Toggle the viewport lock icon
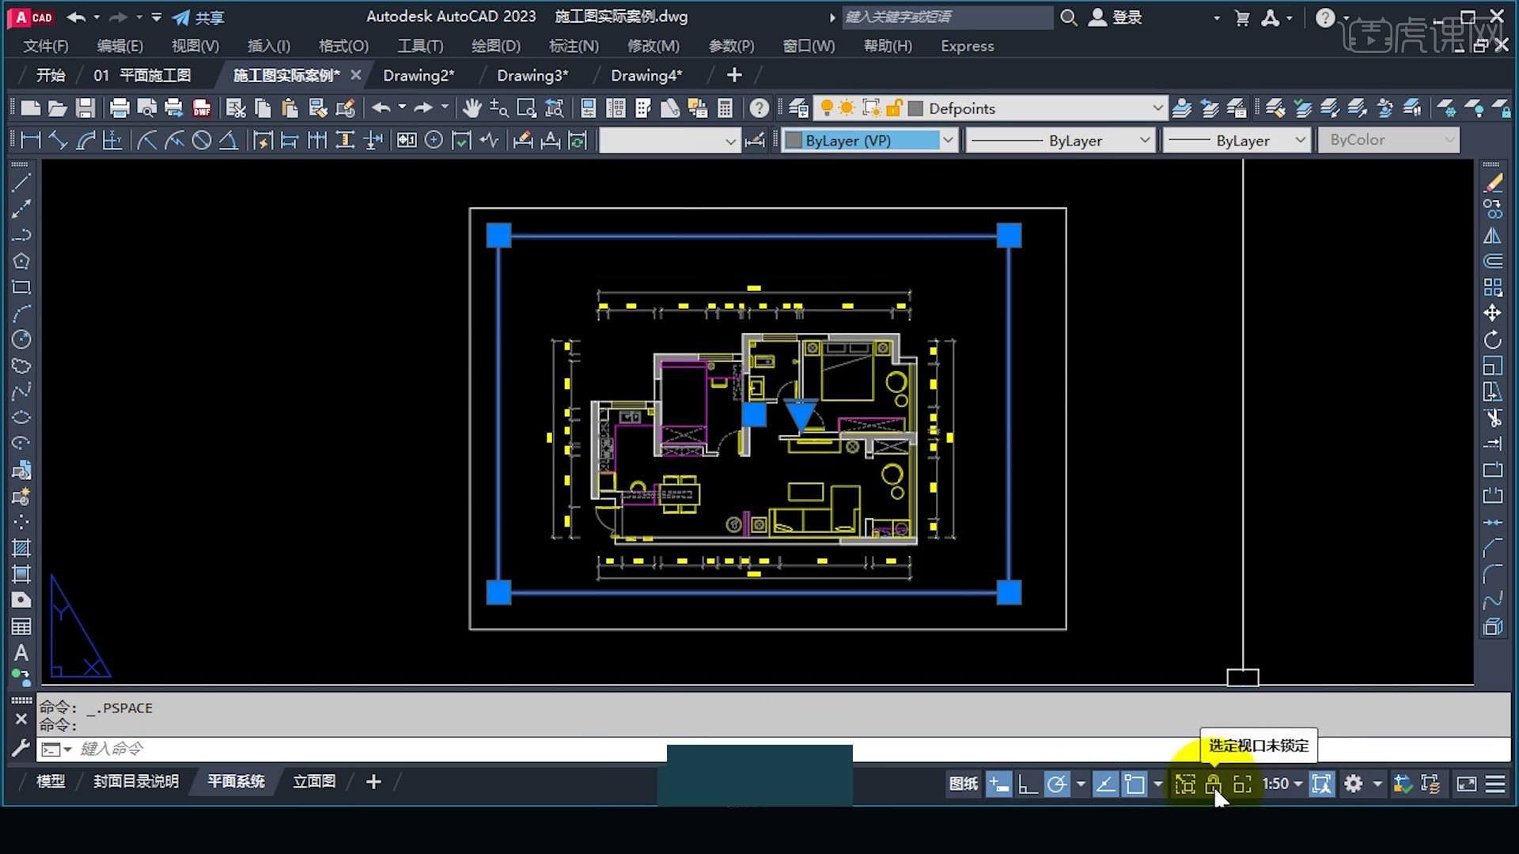This screenshot has width=1519, height=854. coord(1213,784)
